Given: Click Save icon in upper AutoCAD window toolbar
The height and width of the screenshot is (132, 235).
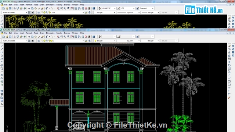Looking at the screenshot, I should pyautogui.click(x=10, y=8).
